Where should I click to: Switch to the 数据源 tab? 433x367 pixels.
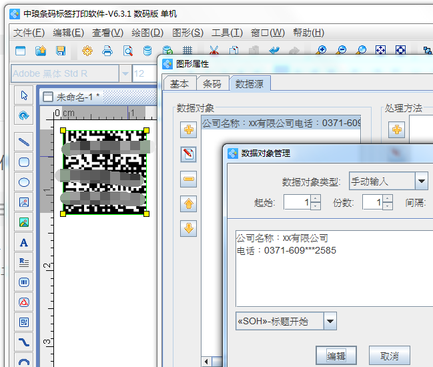coord(250,83)
